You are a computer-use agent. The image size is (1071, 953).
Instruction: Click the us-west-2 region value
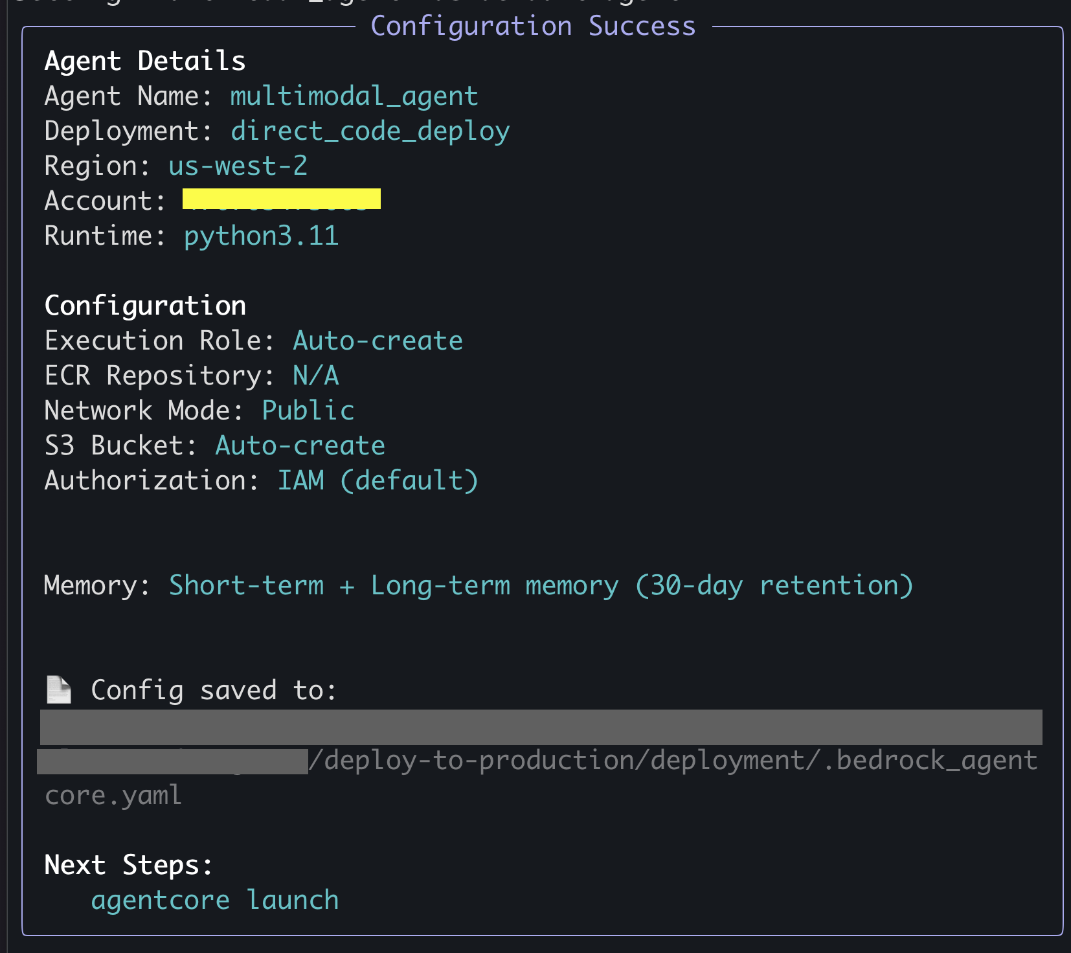point(238,166)
